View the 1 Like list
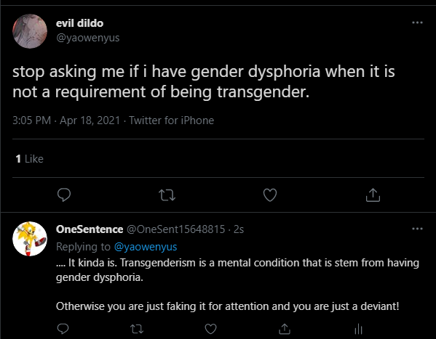This screenshot has width=436, height=339. pyautogui.click(x=29, y=159)
